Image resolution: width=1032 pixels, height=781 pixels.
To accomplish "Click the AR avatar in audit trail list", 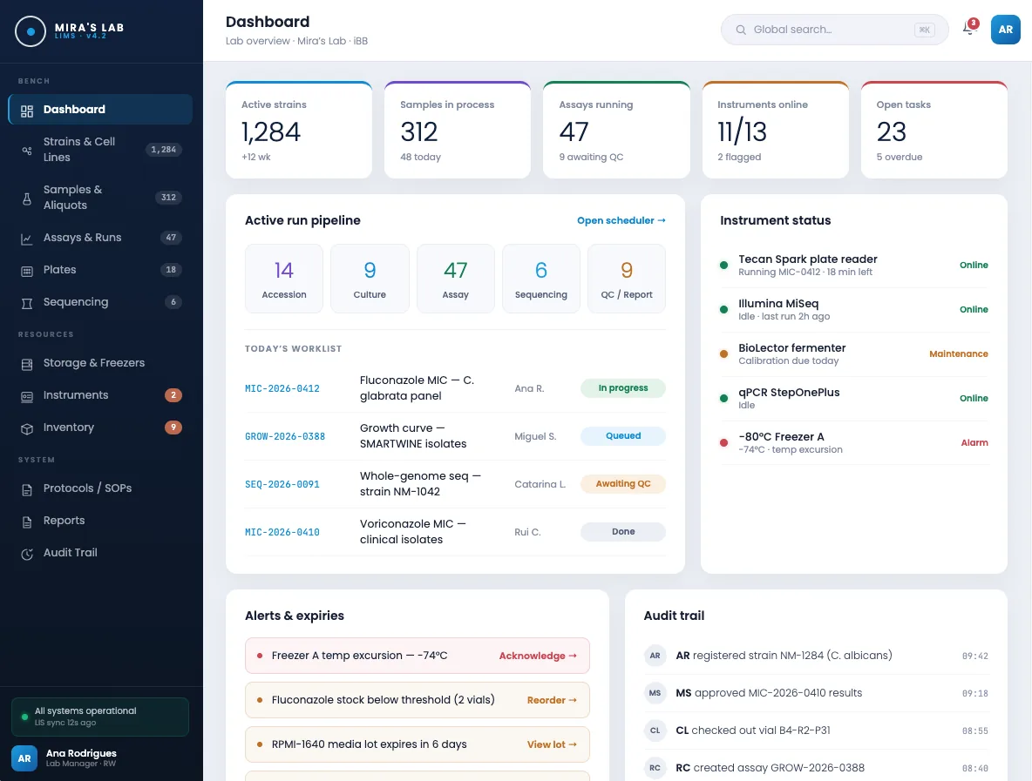I will tap(655, 656).
